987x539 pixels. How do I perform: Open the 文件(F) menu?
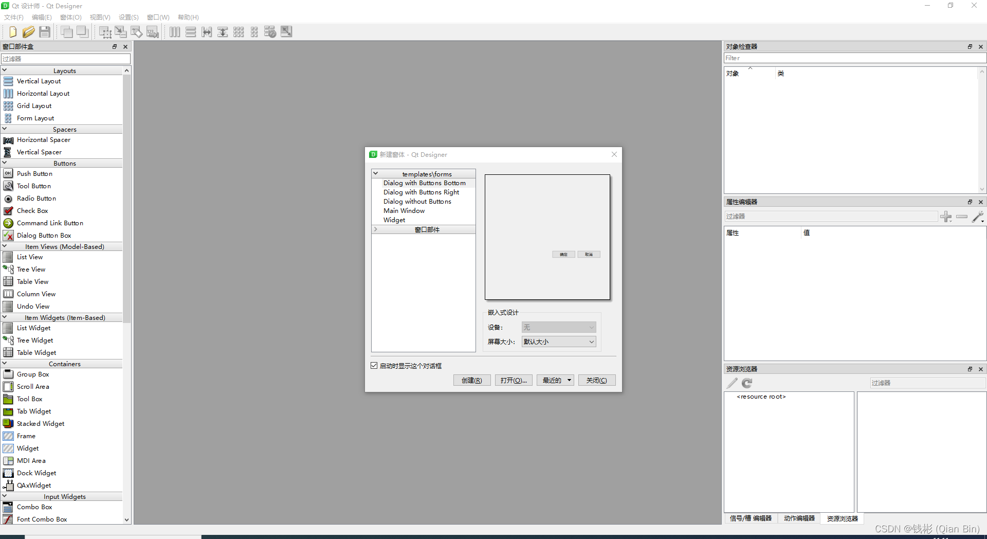[x=14, y=17]
